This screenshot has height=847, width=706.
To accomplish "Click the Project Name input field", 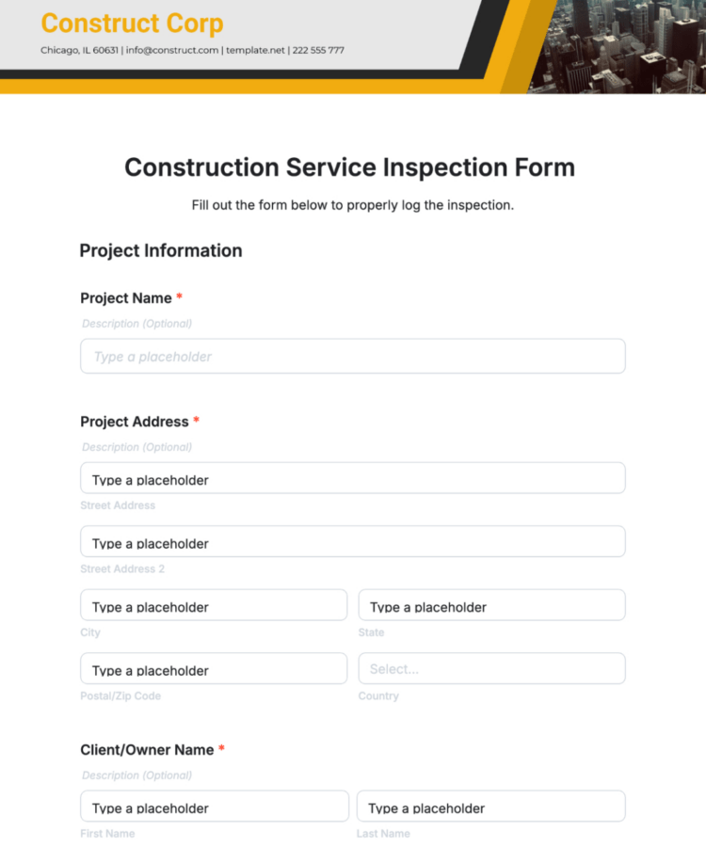I will (352, 357).
